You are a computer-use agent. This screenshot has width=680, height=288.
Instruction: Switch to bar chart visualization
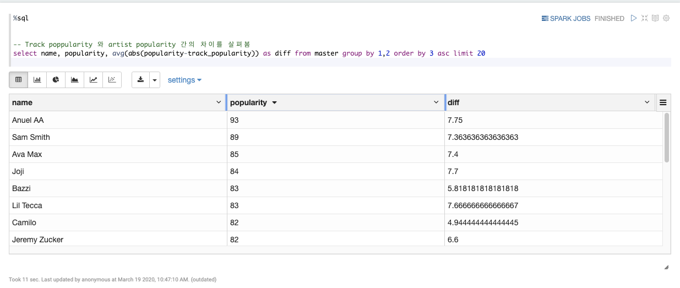tap(37, 80)
